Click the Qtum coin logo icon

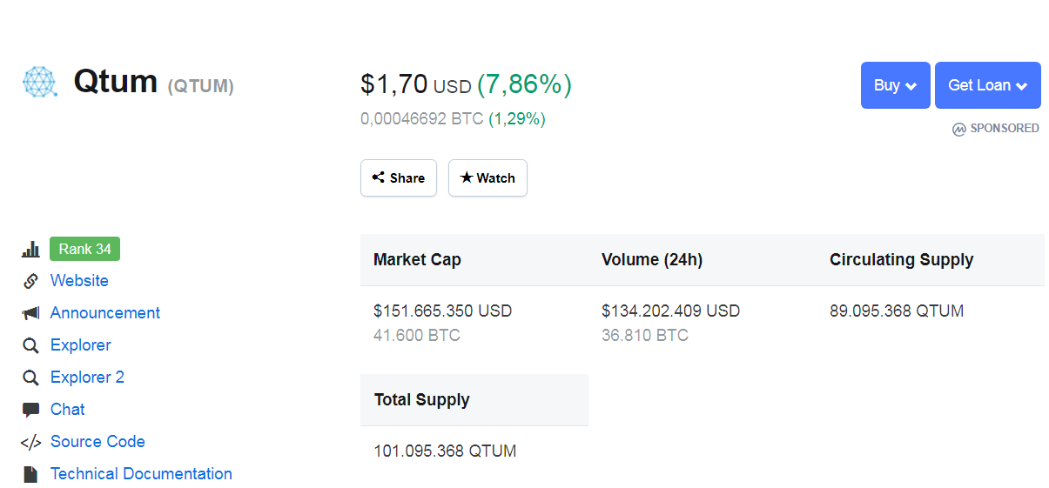[x=39, y=83]
